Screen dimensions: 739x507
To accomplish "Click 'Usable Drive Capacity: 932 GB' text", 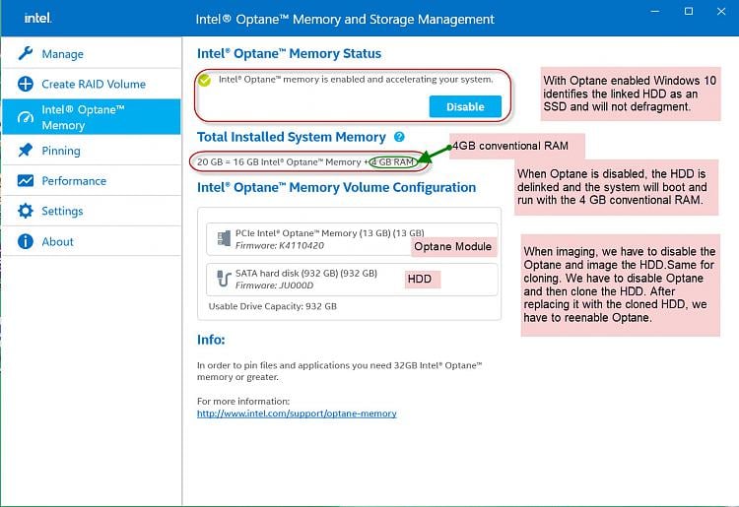I will (x=272, y=306).
